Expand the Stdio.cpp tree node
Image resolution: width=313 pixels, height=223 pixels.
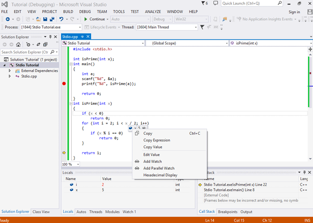tap(9, 76)
